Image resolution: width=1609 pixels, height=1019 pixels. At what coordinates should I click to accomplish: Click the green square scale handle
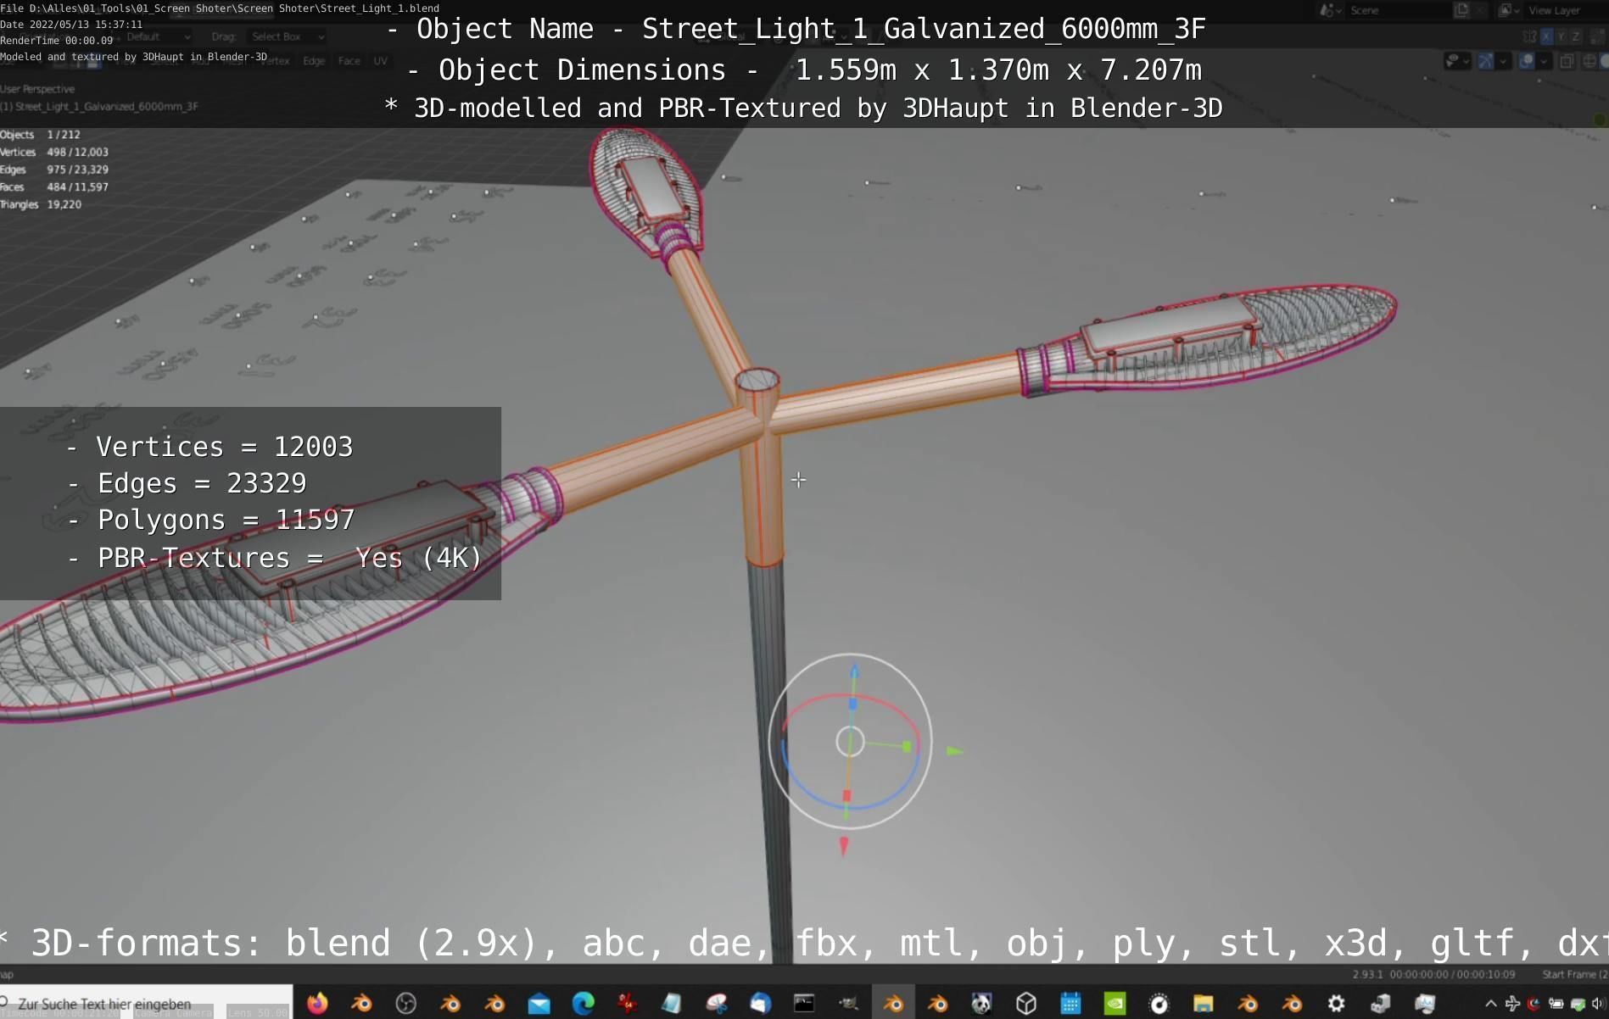pyautogui.click(x=907, y=747)
